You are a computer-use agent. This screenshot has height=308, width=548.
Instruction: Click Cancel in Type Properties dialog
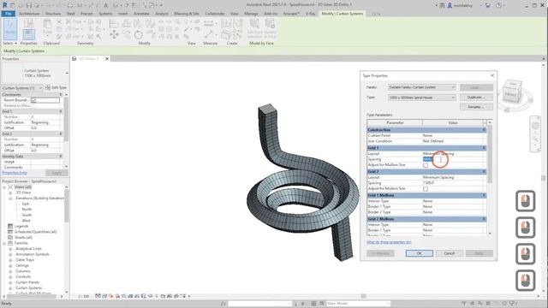(x=449, y=253)
